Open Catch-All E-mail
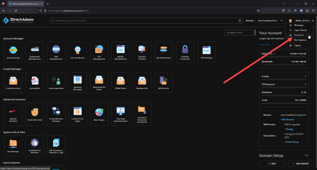317x170 pixels. point(34,114)
